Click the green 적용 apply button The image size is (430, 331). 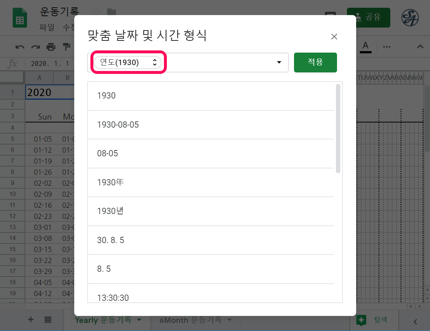pyautogui.click(x=315, y=63)
